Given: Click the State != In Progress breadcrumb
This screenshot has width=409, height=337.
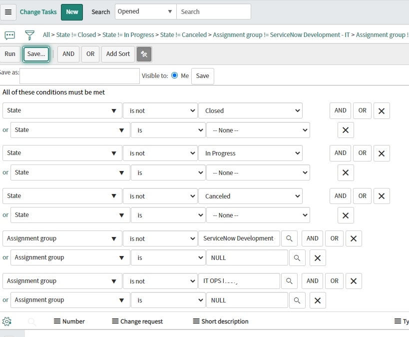Looking at the screenshot, I should (x=128, y=34).
